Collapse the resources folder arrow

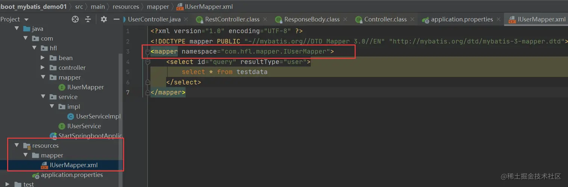click(x=17, y=145)
